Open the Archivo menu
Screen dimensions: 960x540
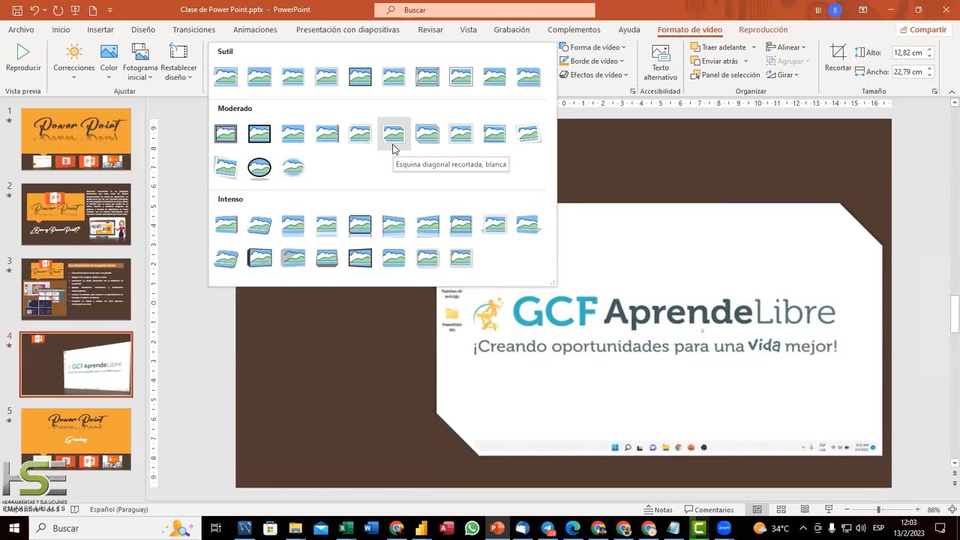21,29
